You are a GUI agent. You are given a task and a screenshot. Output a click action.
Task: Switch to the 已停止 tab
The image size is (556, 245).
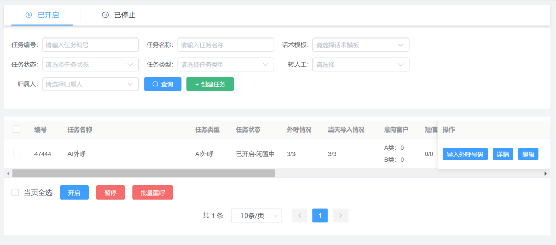click(x=119, y=15)
